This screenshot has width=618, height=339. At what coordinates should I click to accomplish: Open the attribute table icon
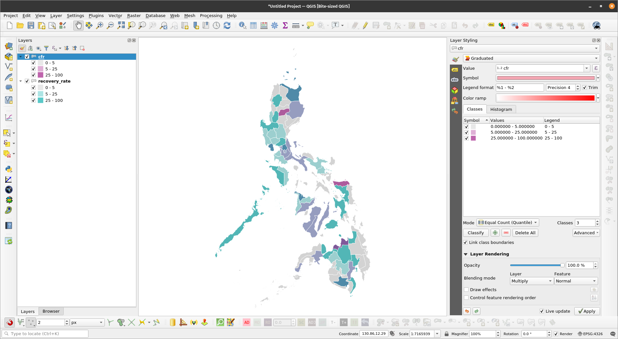pos(253,25)
